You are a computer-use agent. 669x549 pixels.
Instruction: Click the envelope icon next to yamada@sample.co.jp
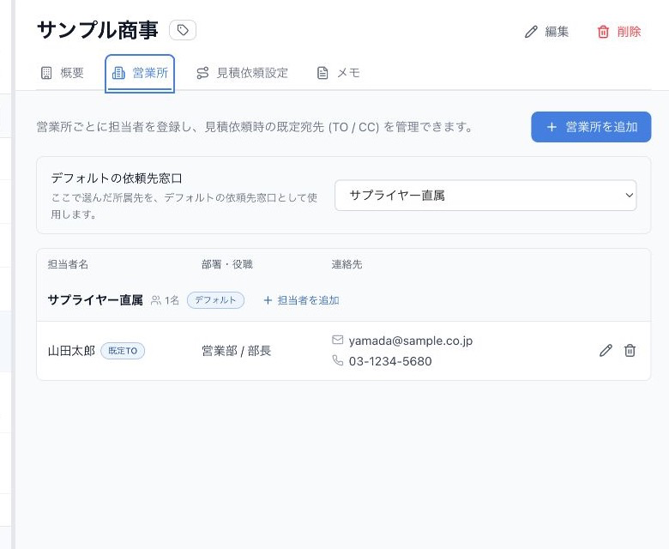tap(337, 340)
